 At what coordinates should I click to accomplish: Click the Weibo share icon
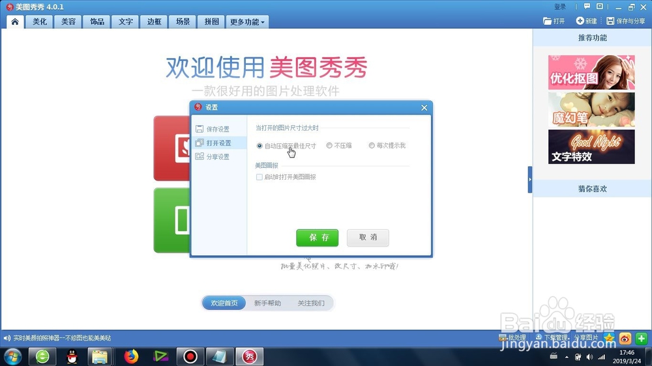coord(625,338)
